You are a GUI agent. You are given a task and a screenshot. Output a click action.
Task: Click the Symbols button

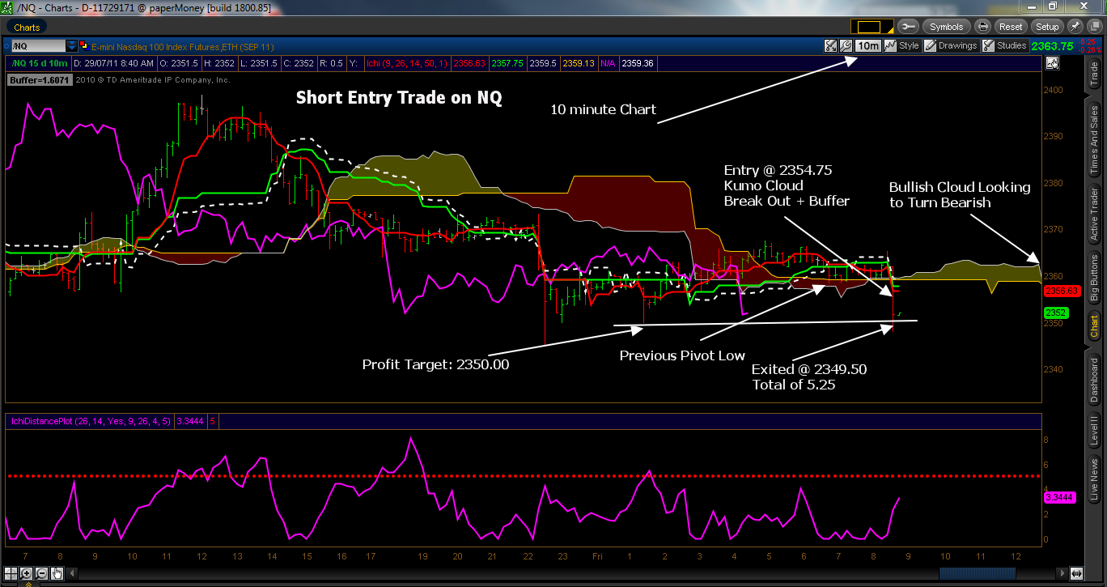click(947, 27)
